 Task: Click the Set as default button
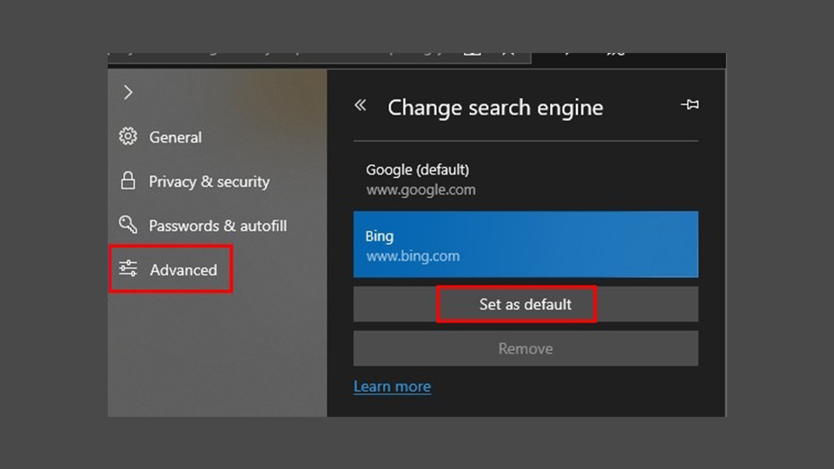[526, 304]
